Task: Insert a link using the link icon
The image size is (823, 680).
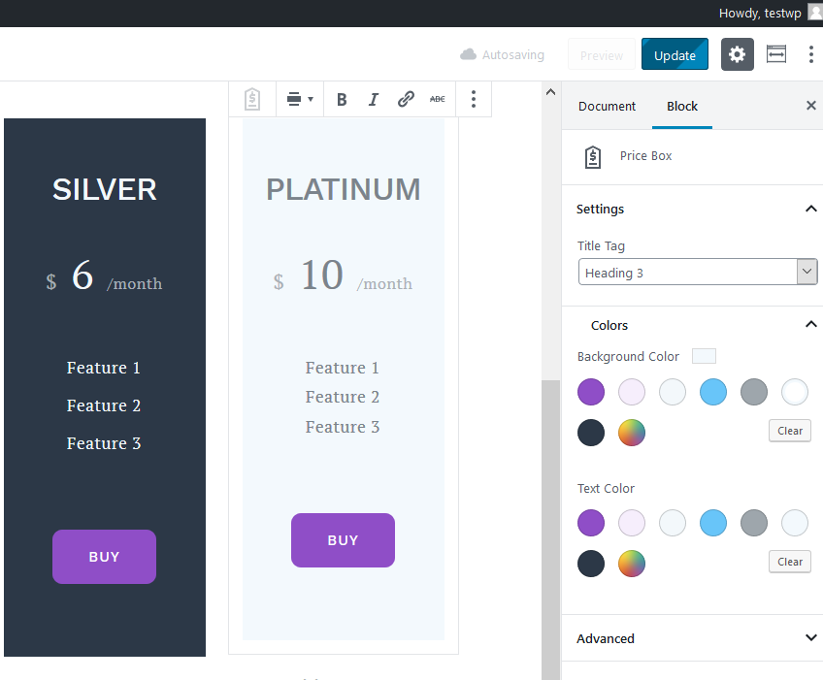Action: [x=406, y=99]
